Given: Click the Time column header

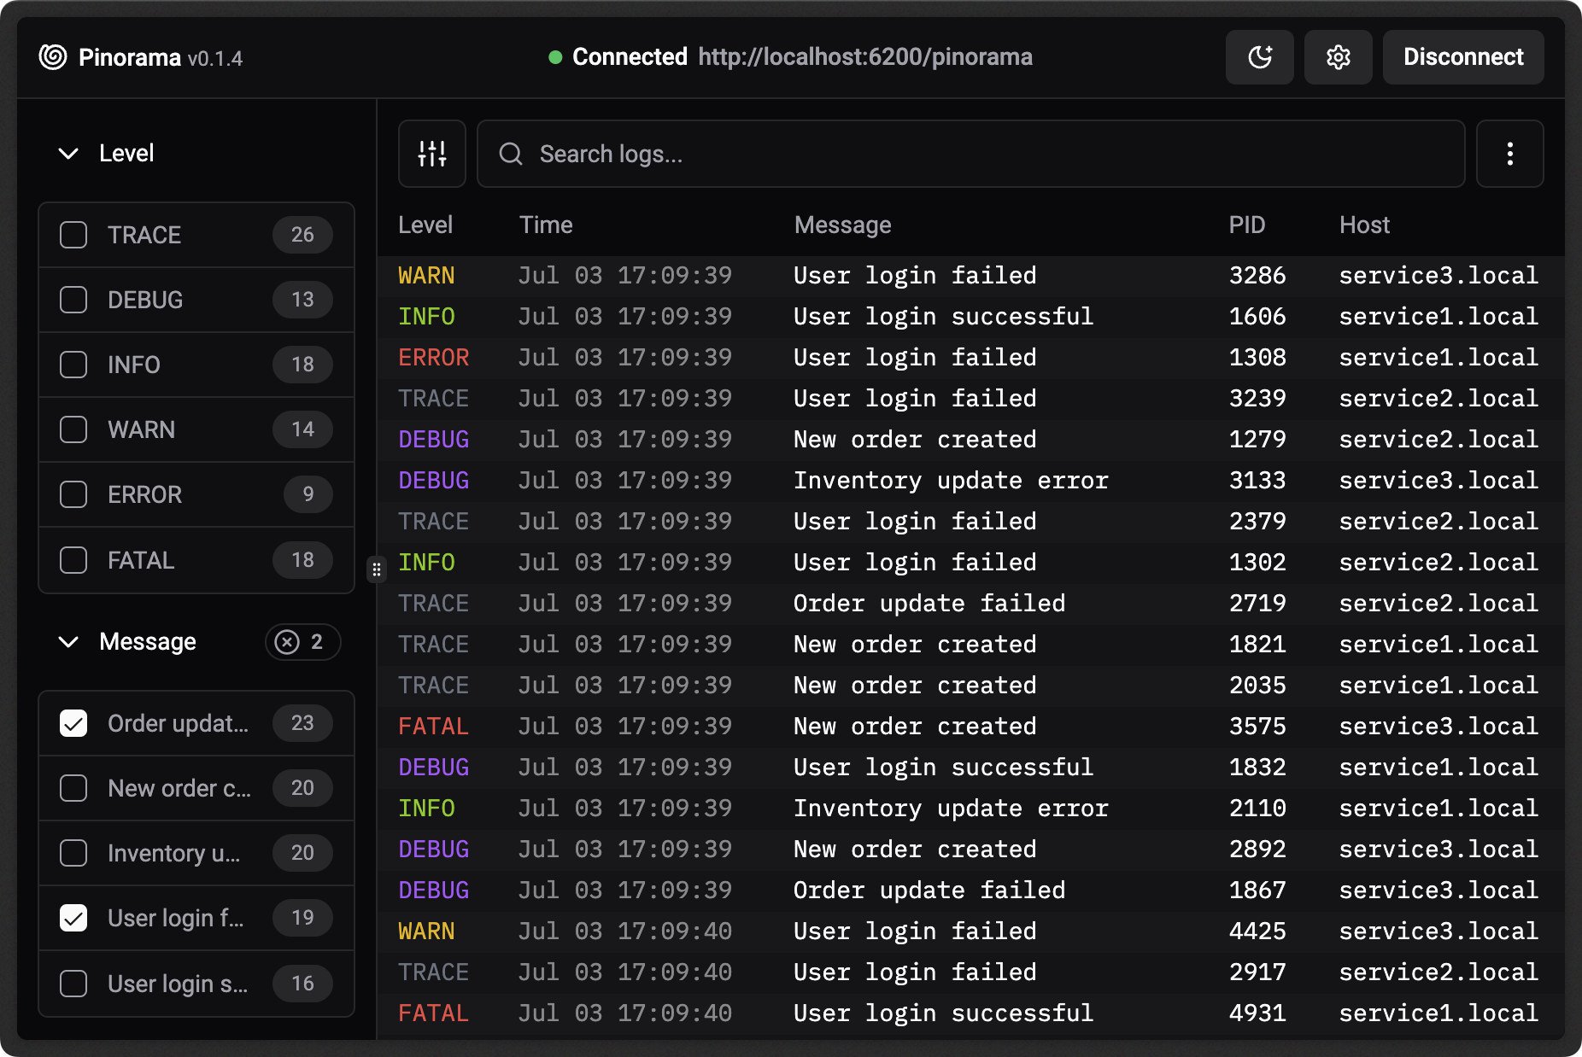Looking at the screenshot, I should point(546,225).
